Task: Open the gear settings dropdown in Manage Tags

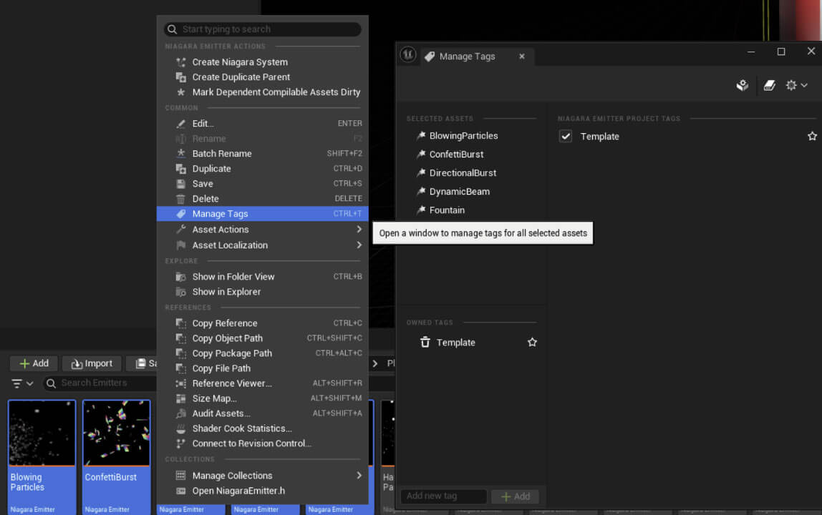Action: [x=796, y=85]
